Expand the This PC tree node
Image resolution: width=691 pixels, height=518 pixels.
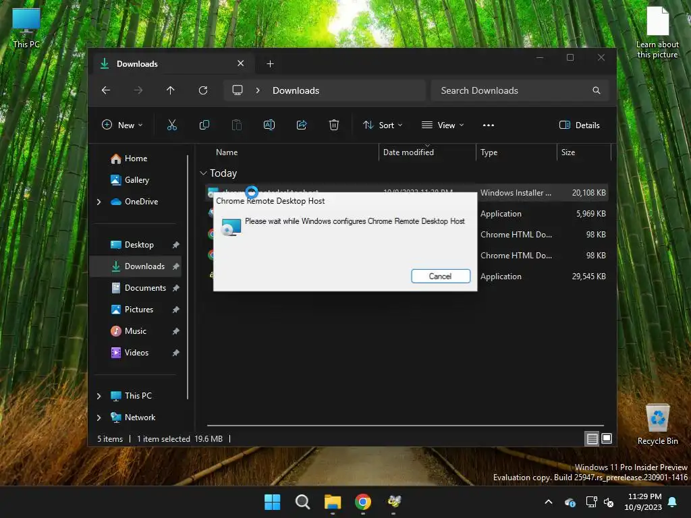99,395
